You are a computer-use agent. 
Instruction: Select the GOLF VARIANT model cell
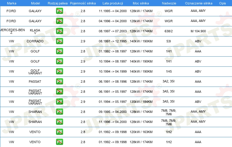tap(35, 72)
